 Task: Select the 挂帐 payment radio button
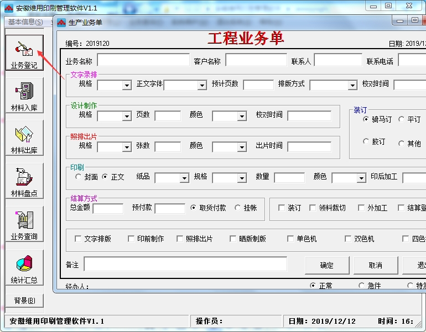tap(238, 208)
